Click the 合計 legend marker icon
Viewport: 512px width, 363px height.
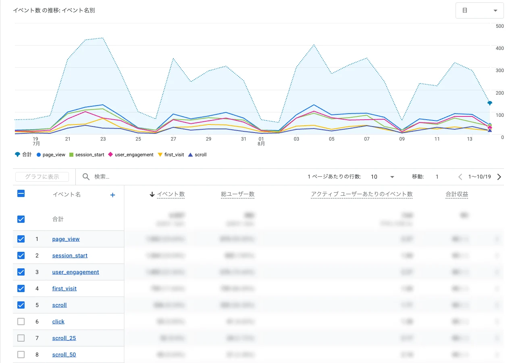pos(17,155)
